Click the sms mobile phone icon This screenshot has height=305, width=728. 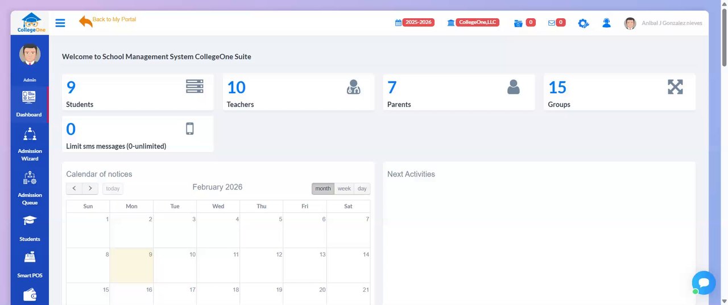point(190,129)
